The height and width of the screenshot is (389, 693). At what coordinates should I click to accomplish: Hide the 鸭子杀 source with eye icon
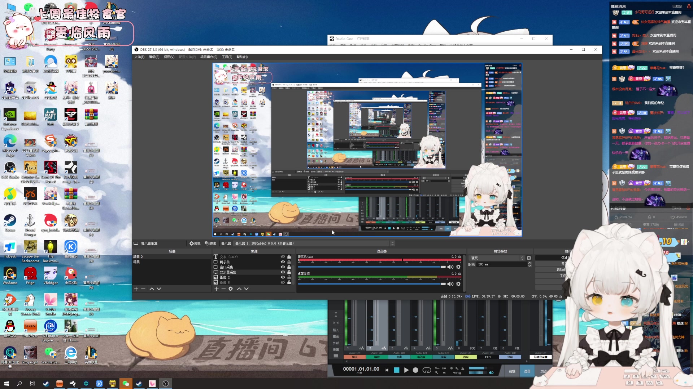pyautogui.click(x=283, y=262)
